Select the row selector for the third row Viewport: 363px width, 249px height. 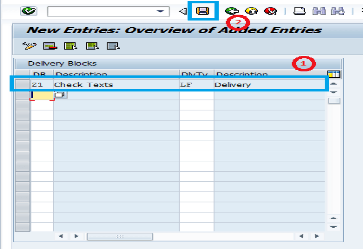[x=22, y=105]
